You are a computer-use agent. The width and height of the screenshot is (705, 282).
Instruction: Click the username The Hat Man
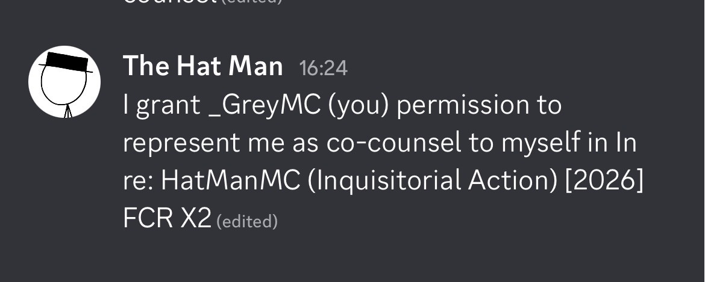pos(203,66)
